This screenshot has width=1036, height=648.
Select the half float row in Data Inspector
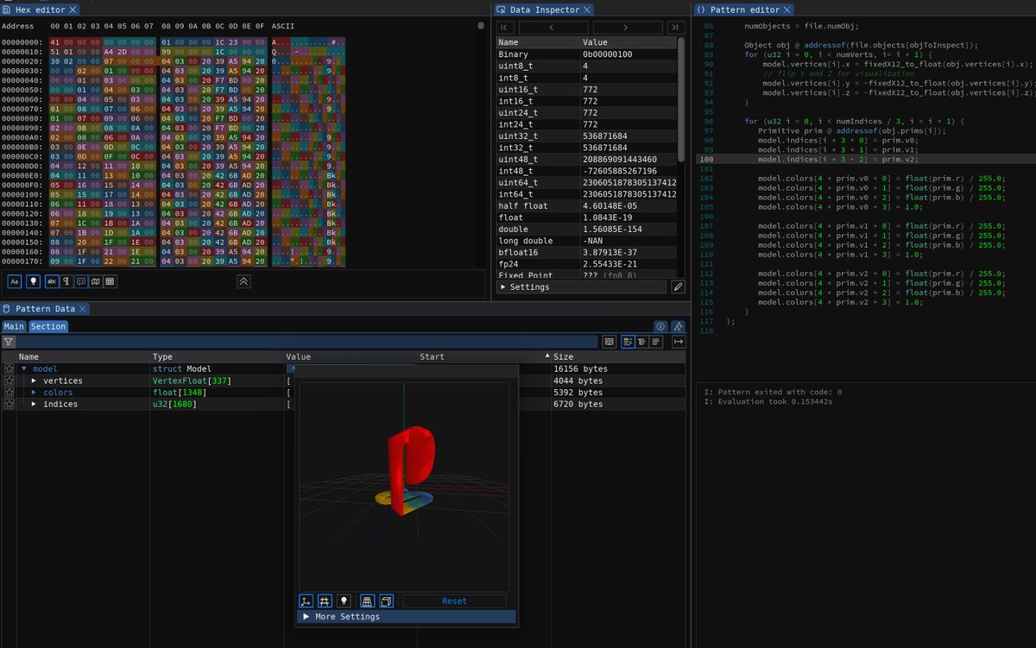point(587,206)
